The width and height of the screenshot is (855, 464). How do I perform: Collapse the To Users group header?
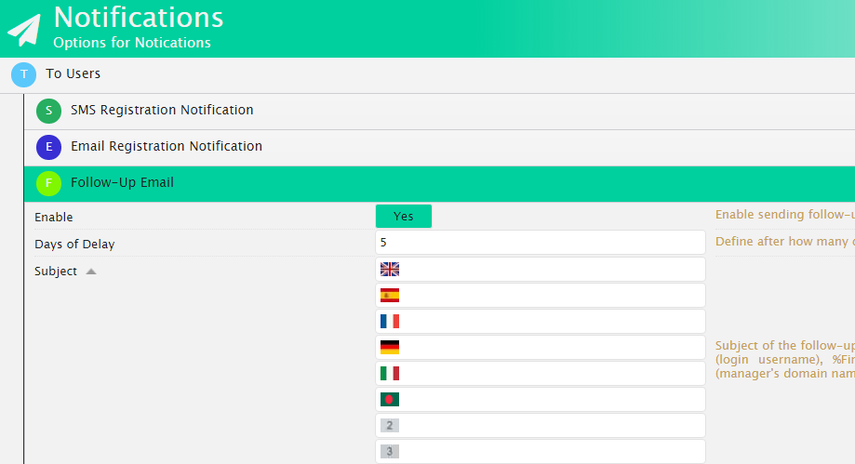(x=73, y=74)
